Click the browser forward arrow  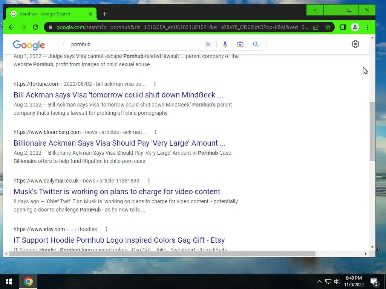pos(23,27)
